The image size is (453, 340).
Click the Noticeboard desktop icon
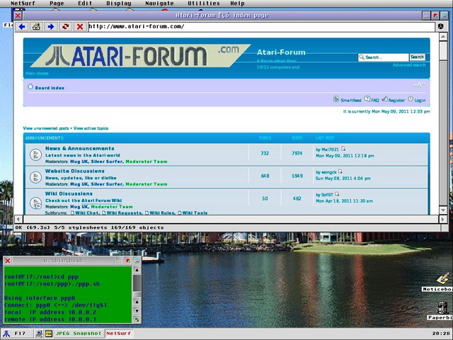click(x=442, y=279)
